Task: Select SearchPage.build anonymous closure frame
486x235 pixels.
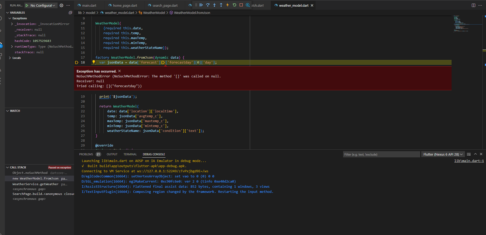Action: pos(40,194)
